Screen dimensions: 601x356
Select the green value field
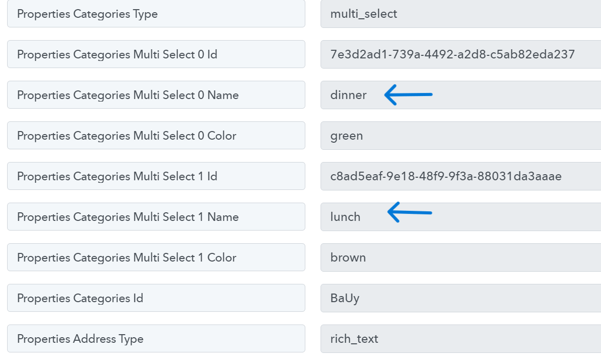coord(461,135)
